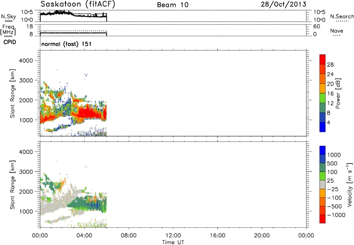Click the 3000 tick of the velocity panel

26,172
